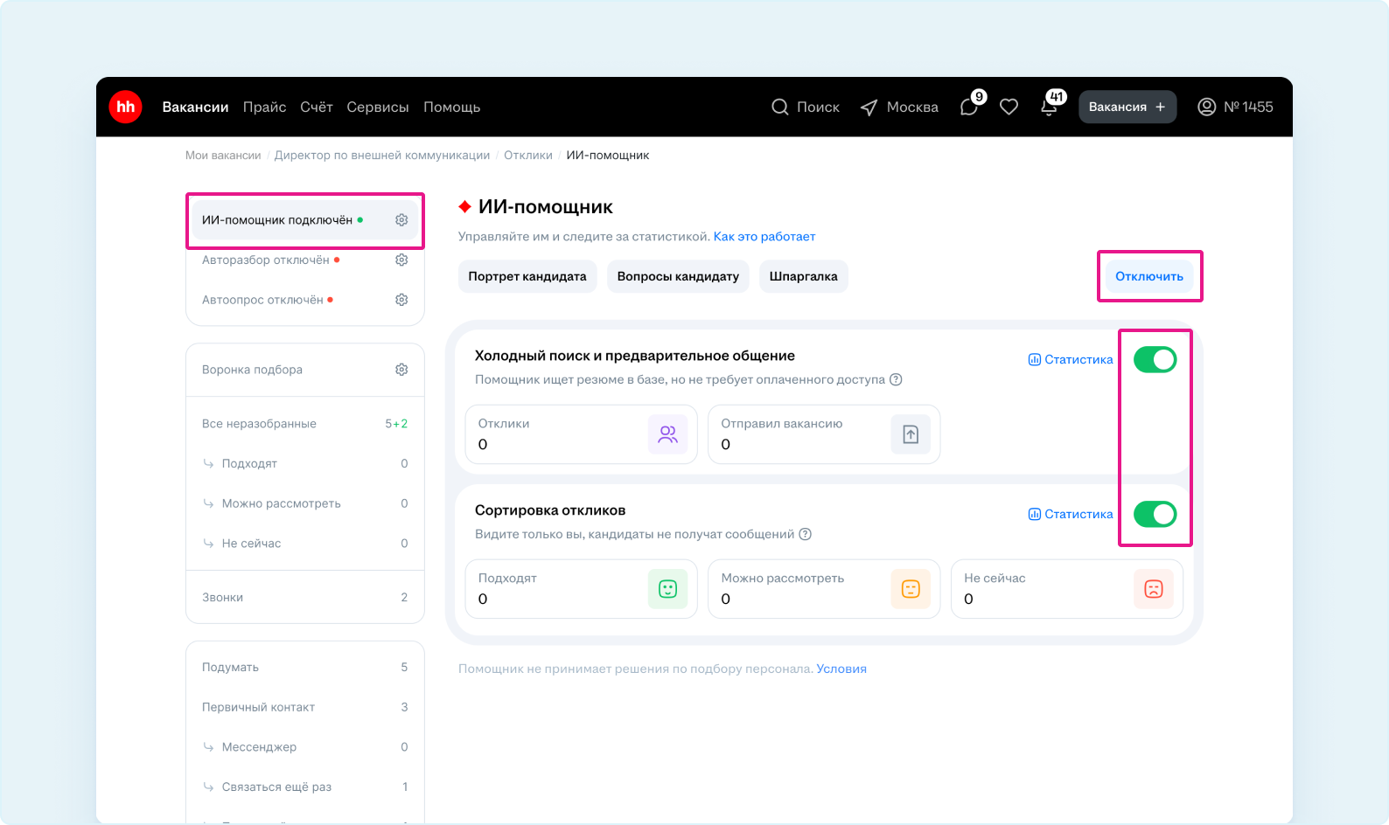Image resolution: width=1389 pixels, height=825 pixels.
Task: Open messages chat icon with badge 9
Action: (968, 107)
